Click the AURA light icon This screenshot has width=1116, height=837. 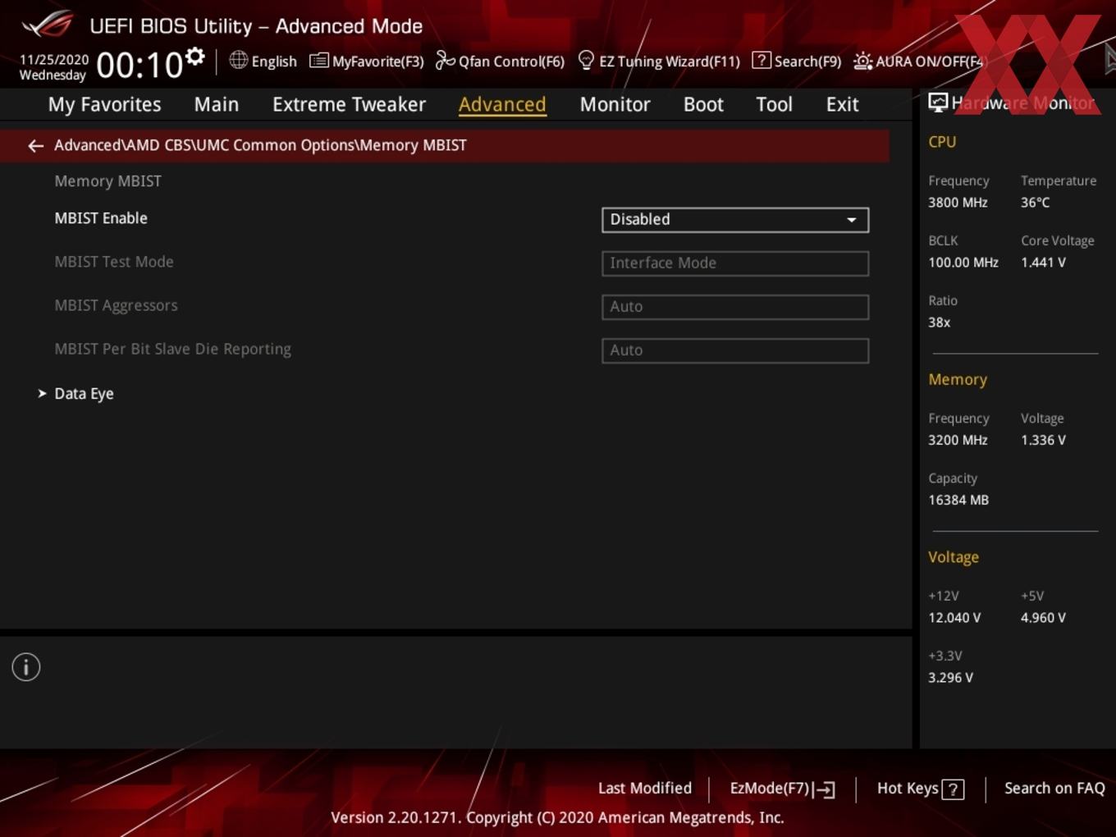pos(862,61)
